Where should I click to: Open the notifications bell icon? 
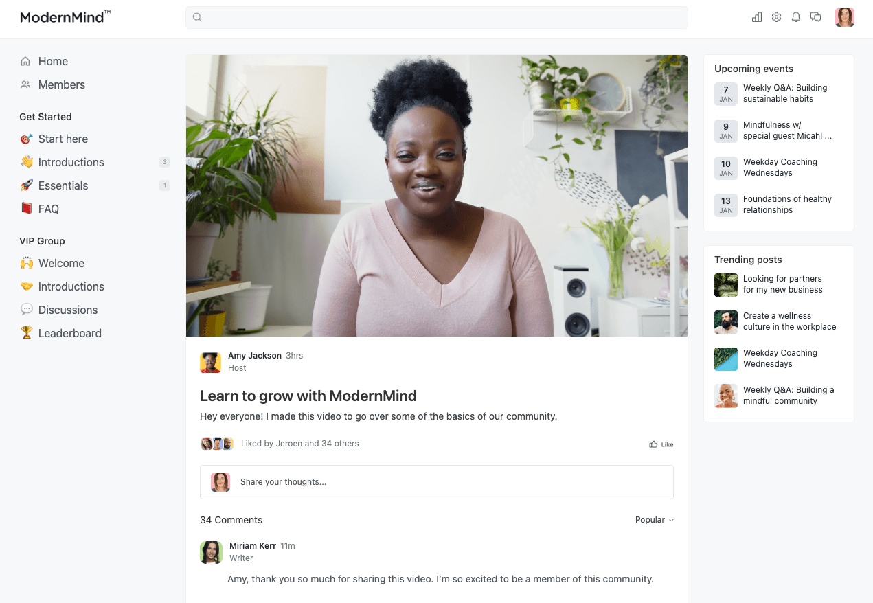point(796,17)
